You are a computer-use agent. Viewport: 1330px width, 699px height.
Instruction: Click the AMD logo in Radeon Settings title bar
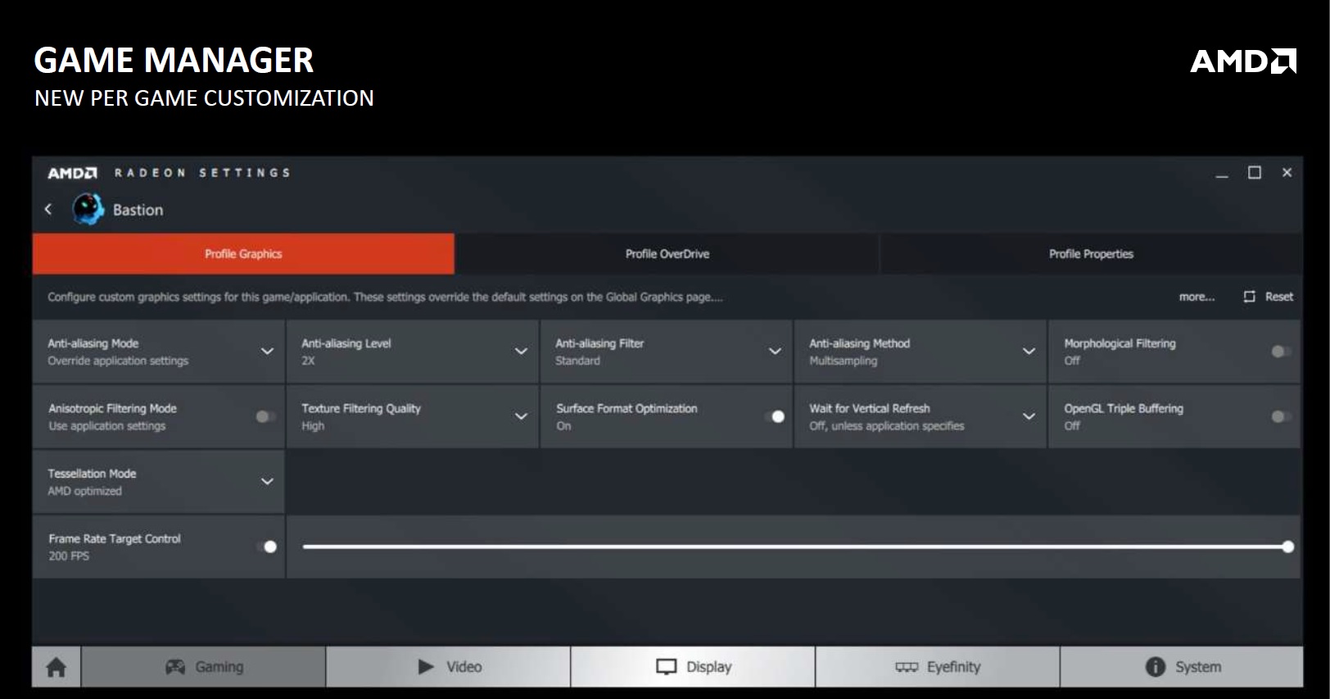72,173
